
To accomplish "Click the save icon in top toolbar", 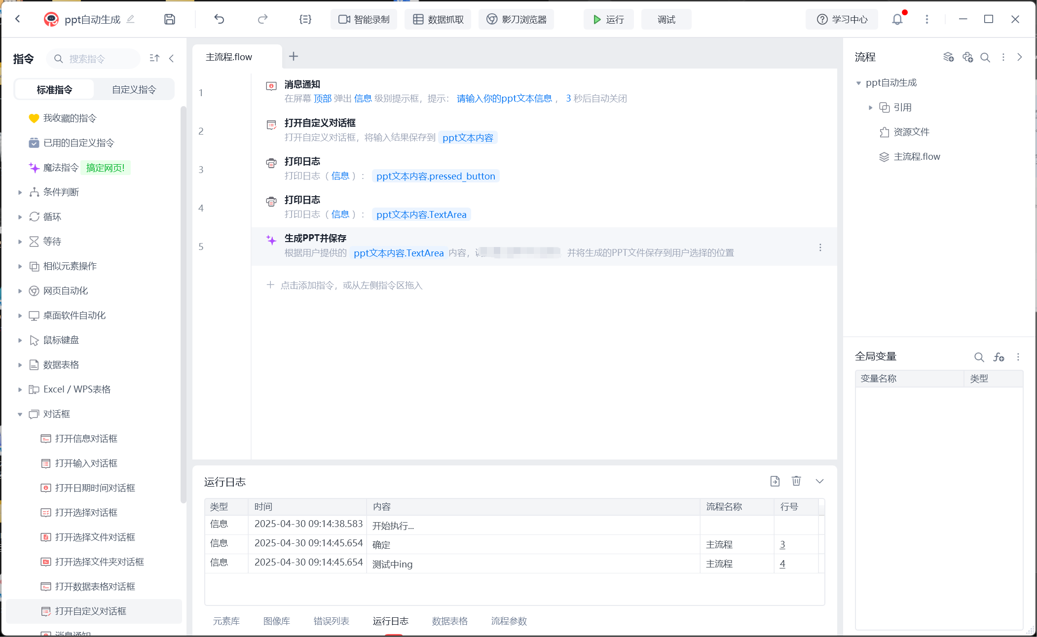I will tap(170, 19).
